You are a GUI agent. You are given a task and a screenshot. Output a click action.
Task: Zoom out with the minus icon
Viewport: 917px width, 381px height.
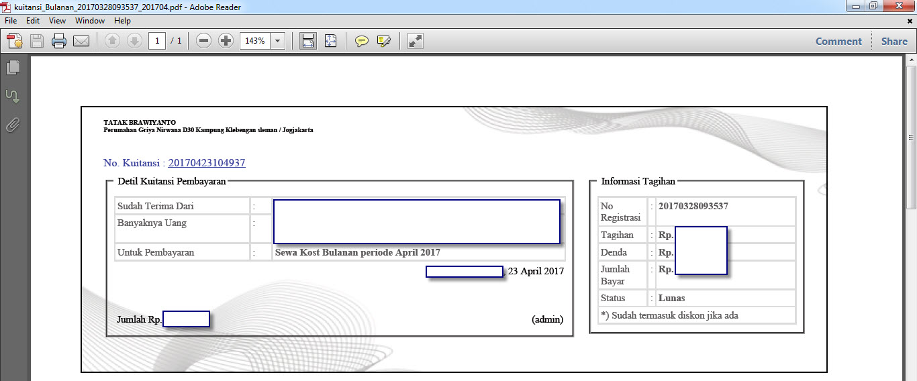tap(204, 41)
